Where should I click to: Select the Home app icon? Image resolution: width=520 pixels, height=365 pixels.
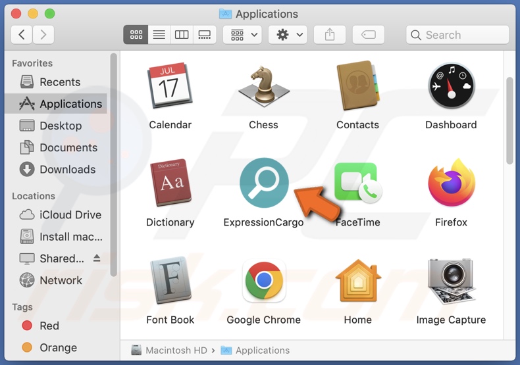click(x=358, y=281)
